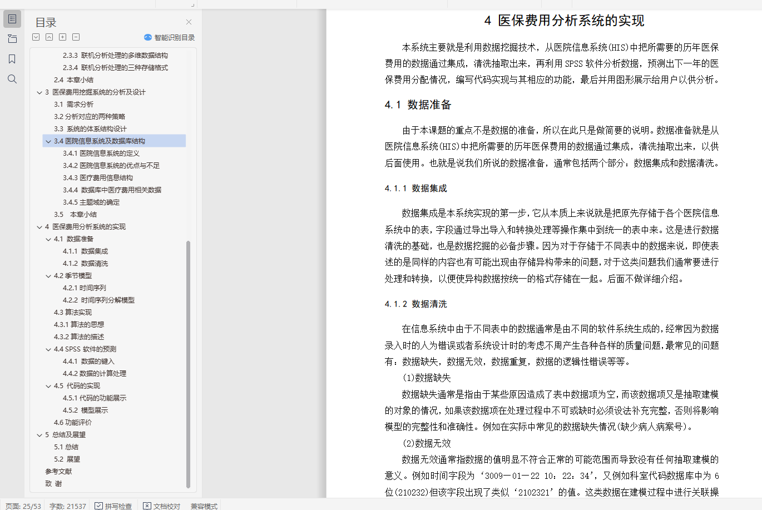762x510 pixels.
Task: Navigate to 4.3.1 算法的思想
Action: [x=79, y=325]
